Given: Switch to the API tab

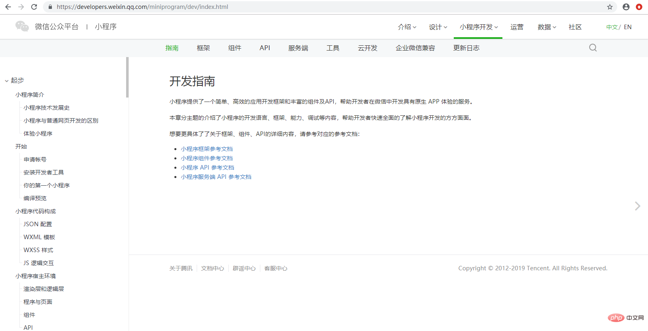Looking at the screenshot, I should [x=265, y=48].
